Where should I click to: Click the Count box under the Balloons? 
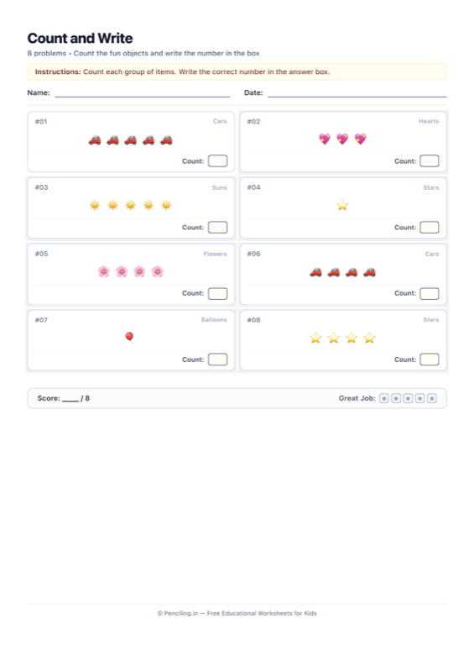pyautogui.click(x=217, y=360)
